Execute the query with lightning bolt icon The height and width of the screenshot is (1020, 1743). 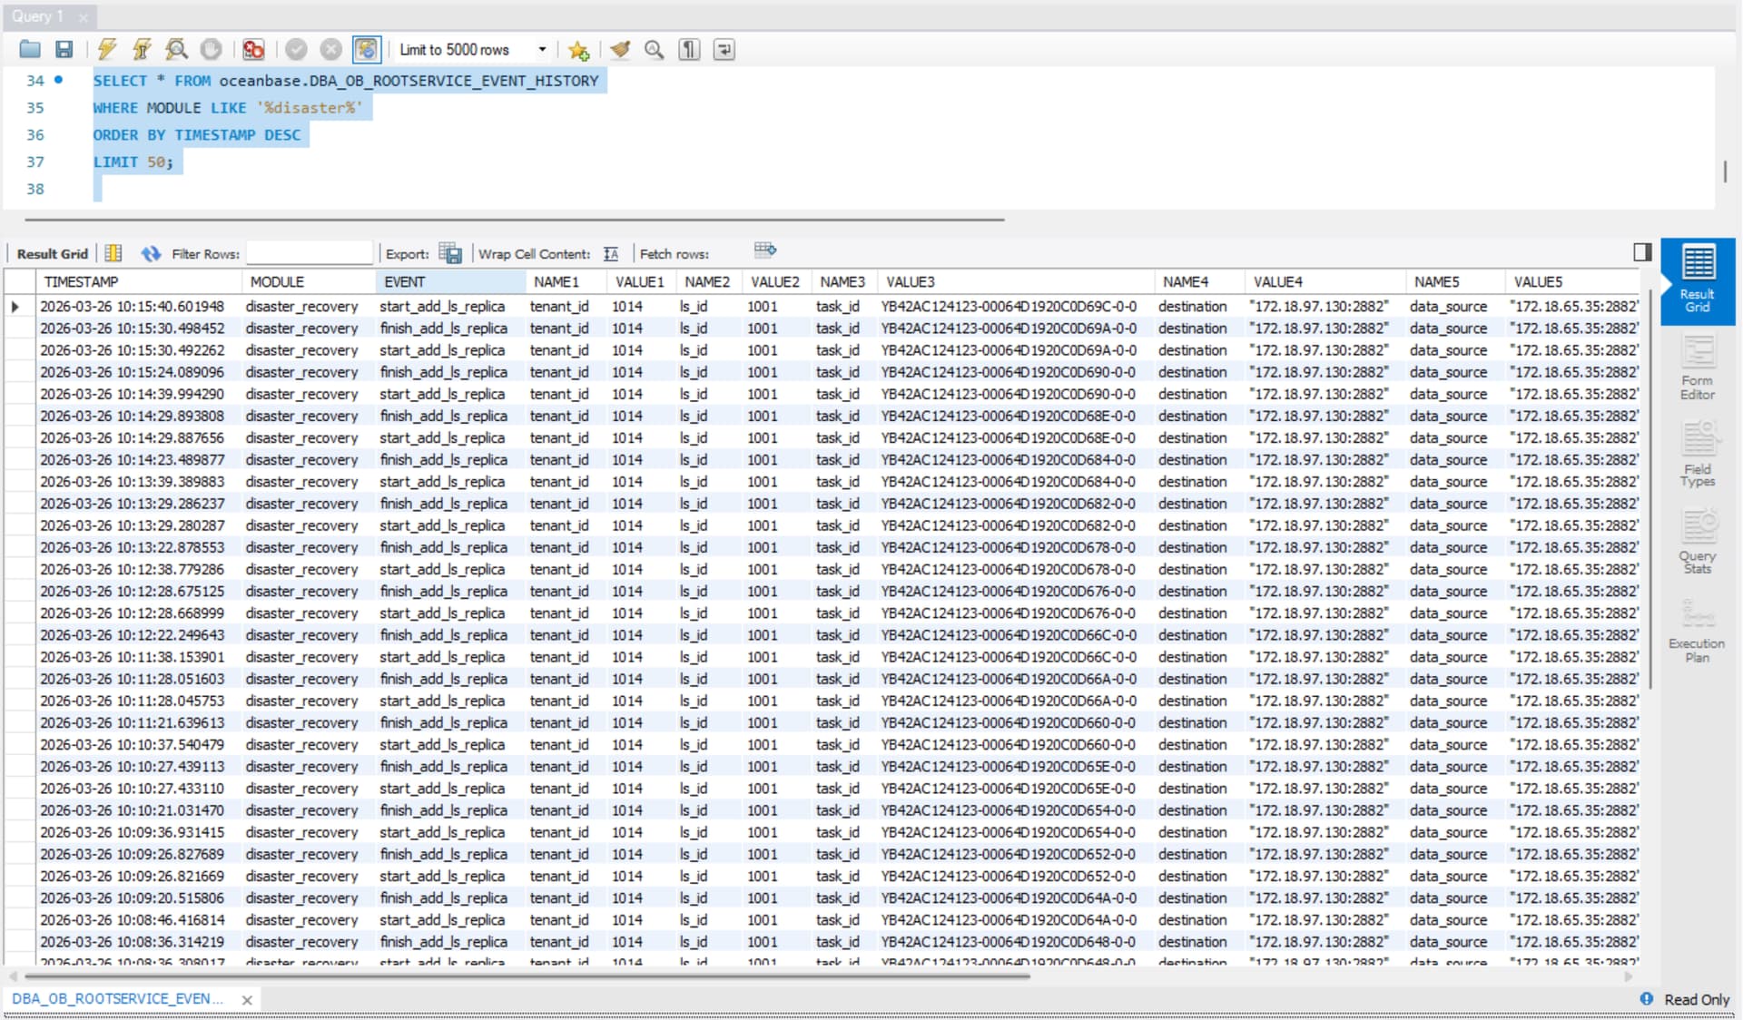click(x=107, y=50)
